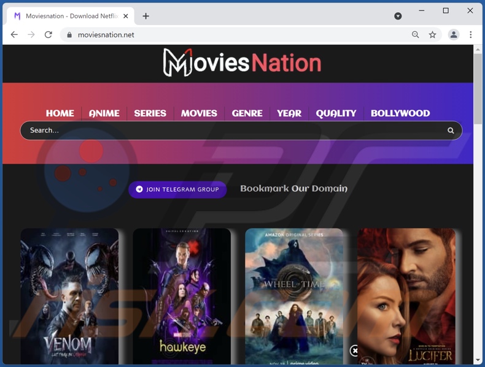
Task: Expand the tab search dropdown arrow
Action: [398, 16]
